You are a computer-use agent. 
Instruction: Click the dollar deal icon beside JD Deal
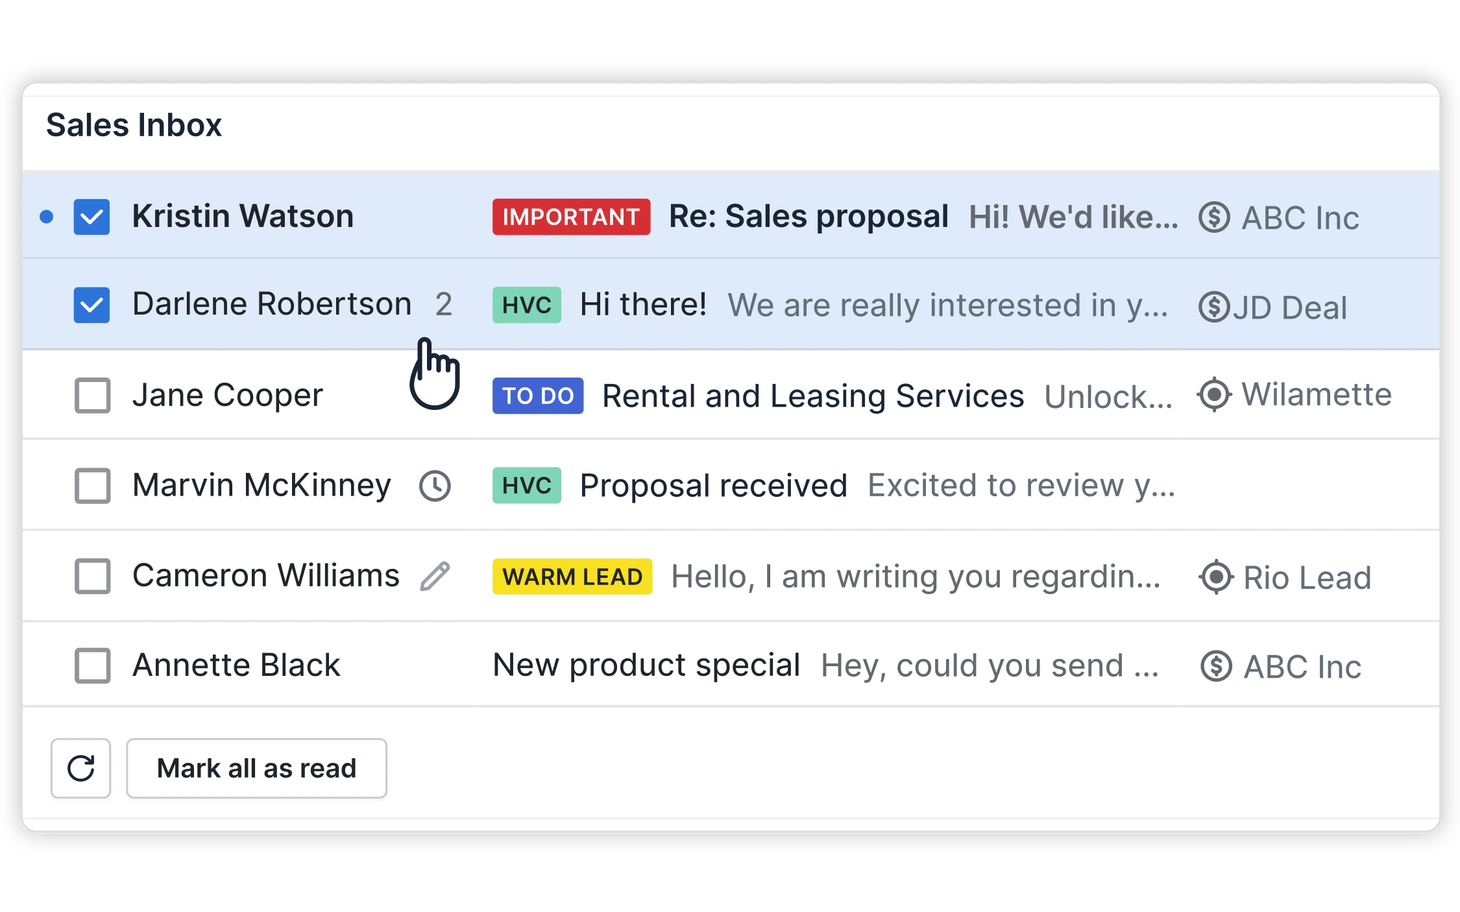click(1213, 307)
